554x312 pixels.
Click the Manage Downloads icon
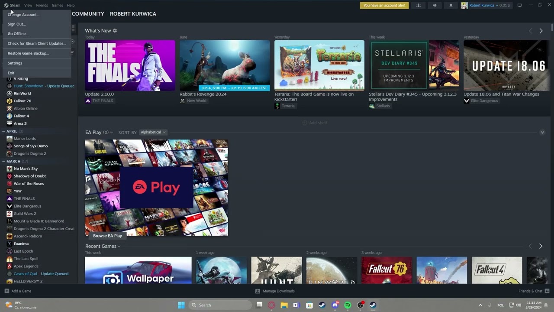click(258, 291)
